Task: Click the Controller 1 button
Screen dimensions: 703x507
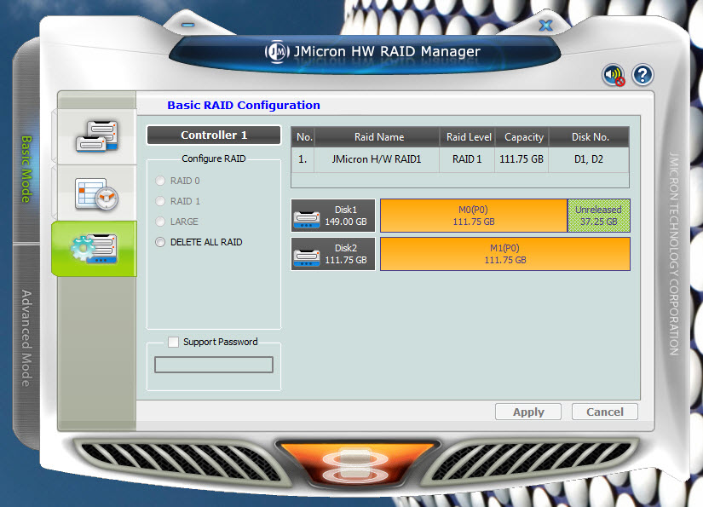Action: (214, 135)
